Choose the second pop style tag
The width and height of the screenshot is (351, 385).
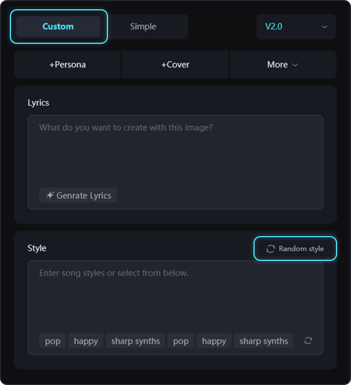click(x=181, y=341)
